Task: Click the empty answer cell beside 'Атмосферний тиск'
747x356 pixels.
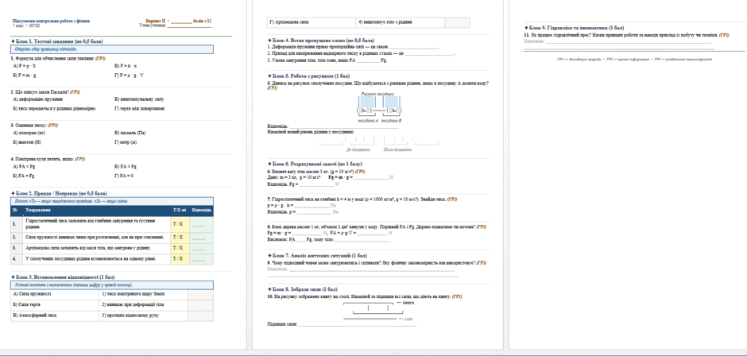Action: [200, 315]
